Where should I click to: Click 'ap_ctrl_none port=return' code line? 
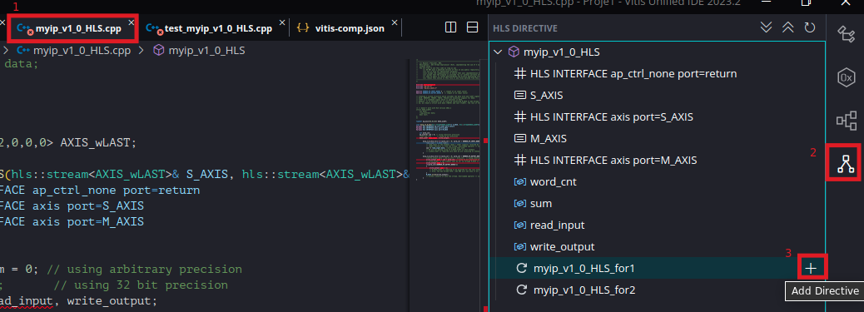[116, 191]
